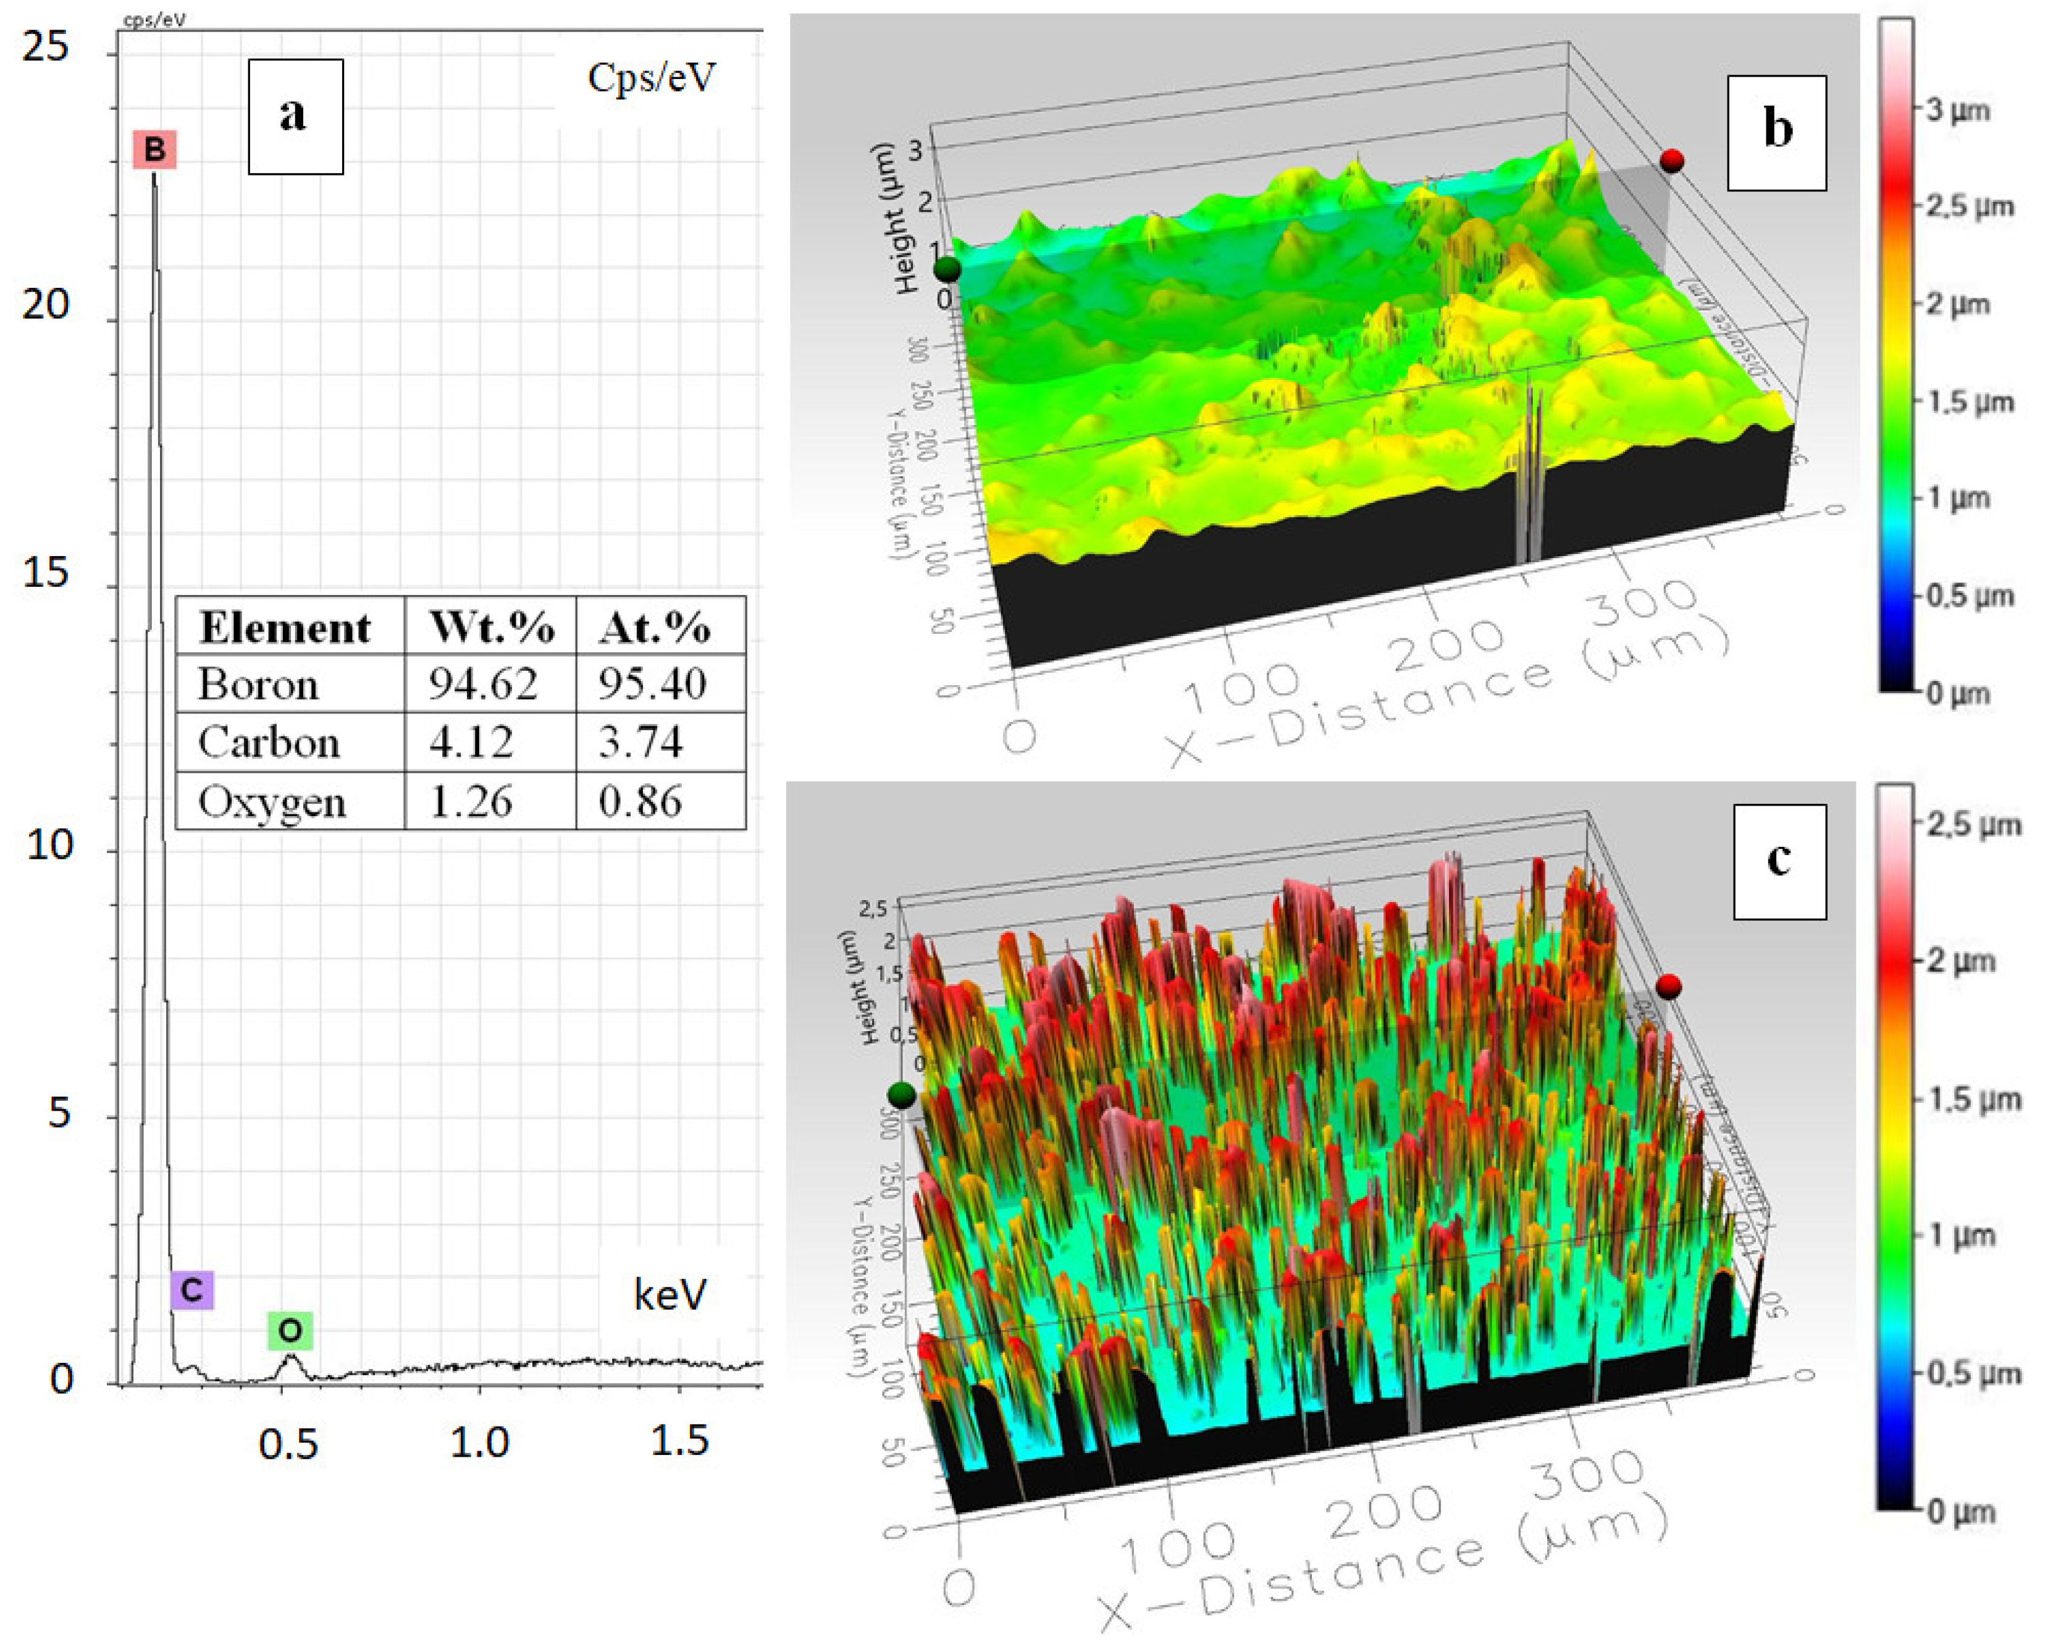
Task: Click the 'At.%' column header
Action: [x=654, y=628]
